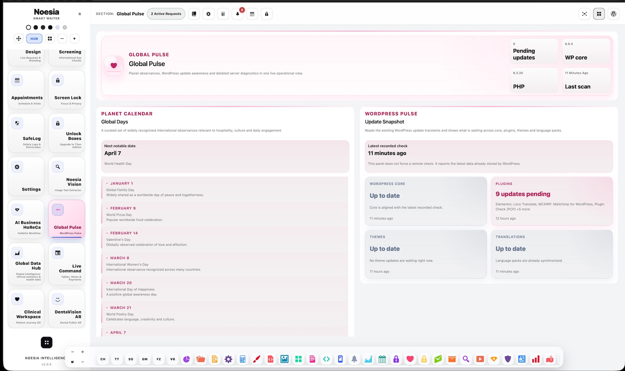Select the light blue theme color dot
The height and width of the screenshot is (371, 625).
(57, 27)
